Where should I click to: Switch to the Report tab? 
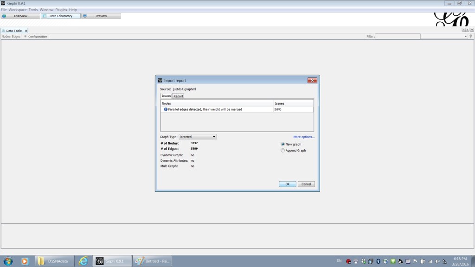pyautogui.click(x=178, y=96)
